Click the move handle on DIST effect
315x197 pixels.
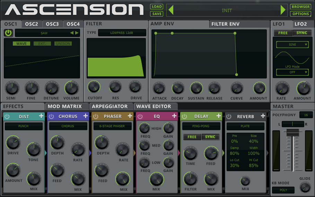[41, 116]
